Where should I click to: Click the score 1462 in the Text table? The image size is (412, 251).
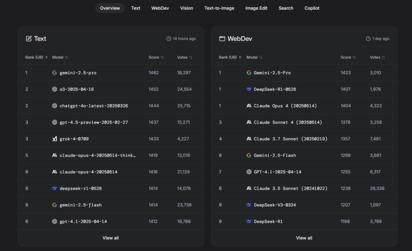pos(153,73)
